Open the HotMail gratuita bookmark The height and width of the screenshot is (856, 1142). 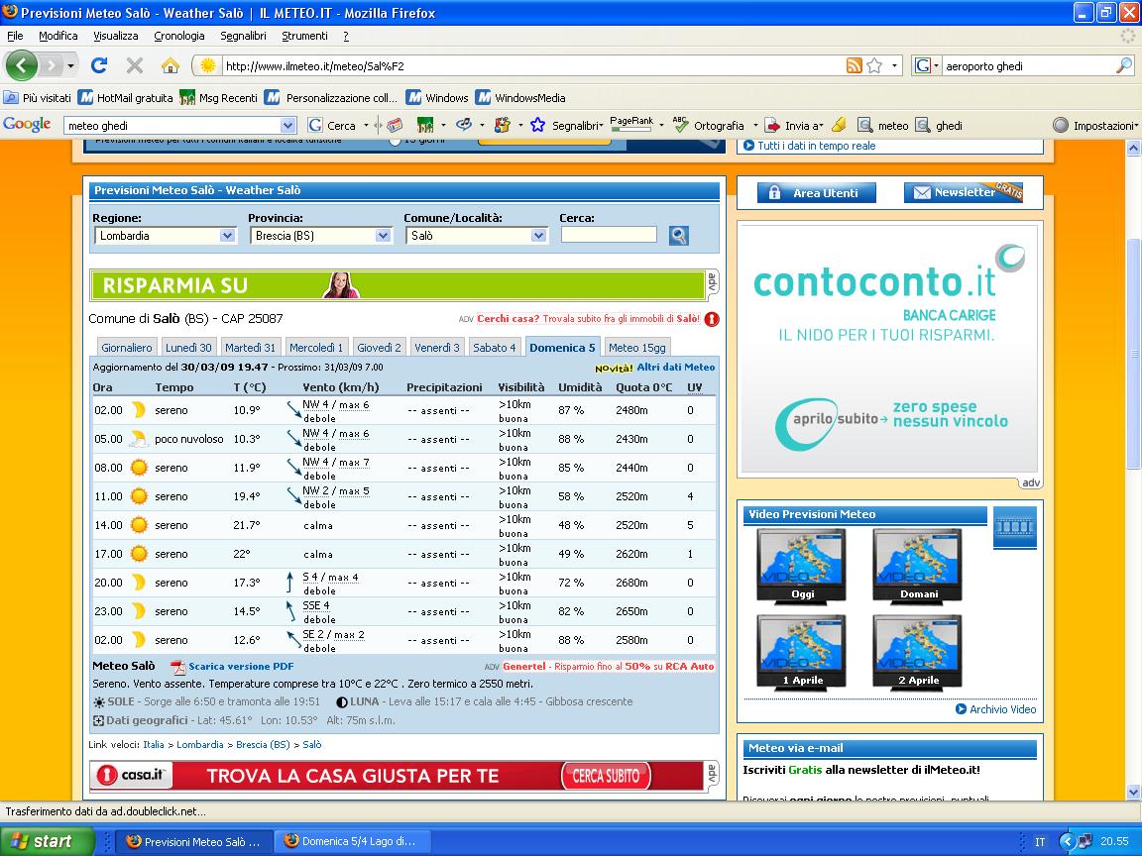pos(126,97)
